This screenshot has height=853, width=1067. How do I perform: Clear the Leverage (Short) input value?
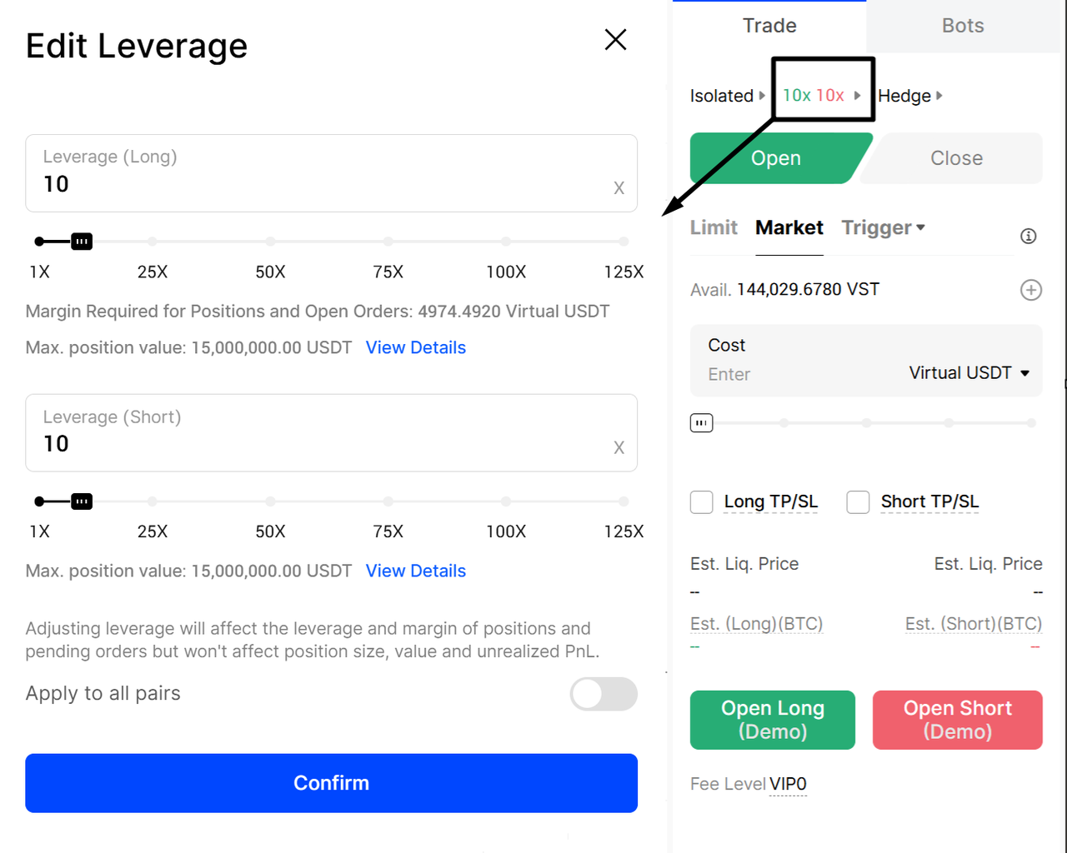619,448
